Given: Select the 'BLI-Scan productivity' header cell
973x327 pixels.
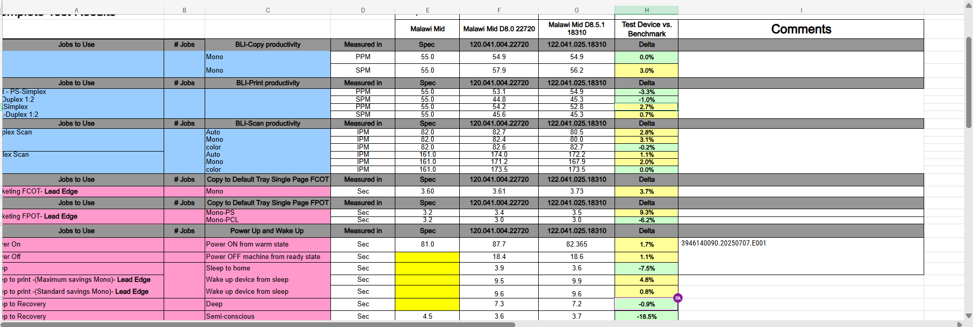Looking at the screenshot, I should (268, 124).
